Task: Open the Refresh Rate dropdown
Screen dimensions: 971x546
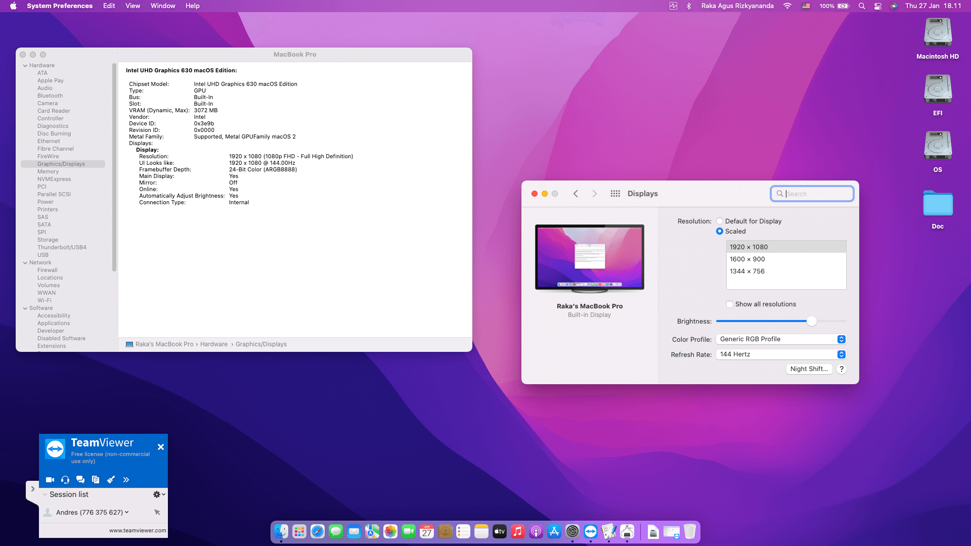Action: point(781,354)
